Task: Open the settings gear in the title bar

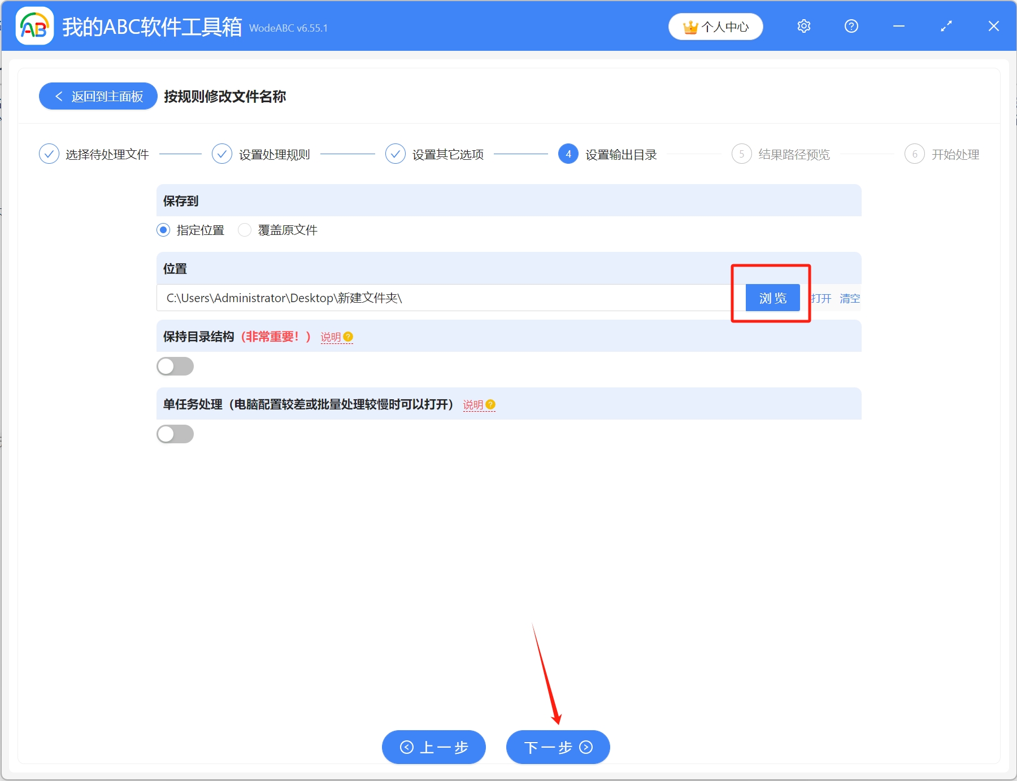Action: [x=803, y=26]
